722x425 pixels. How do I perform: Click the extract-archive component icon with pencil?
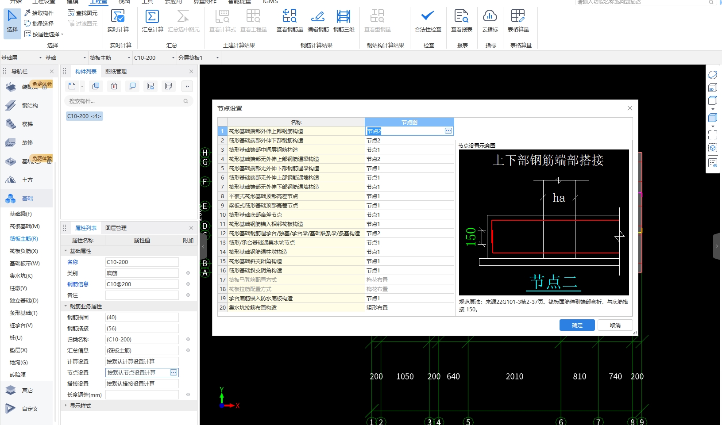[169, 86]
